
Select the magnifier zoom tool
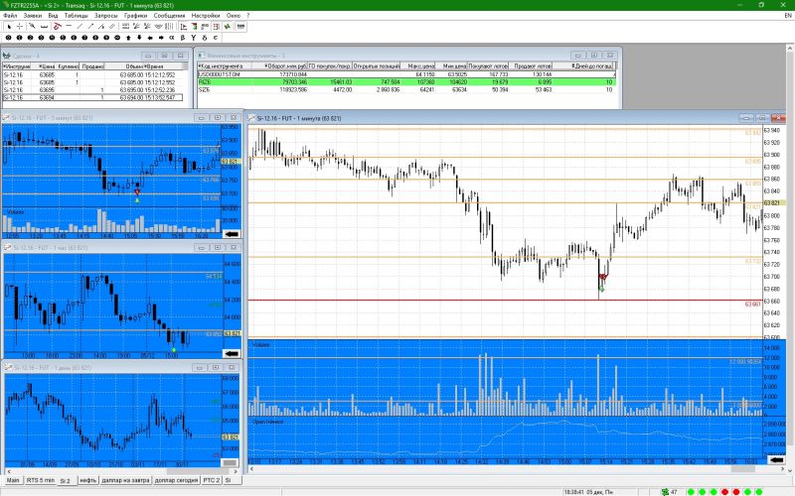coord(33,27)
